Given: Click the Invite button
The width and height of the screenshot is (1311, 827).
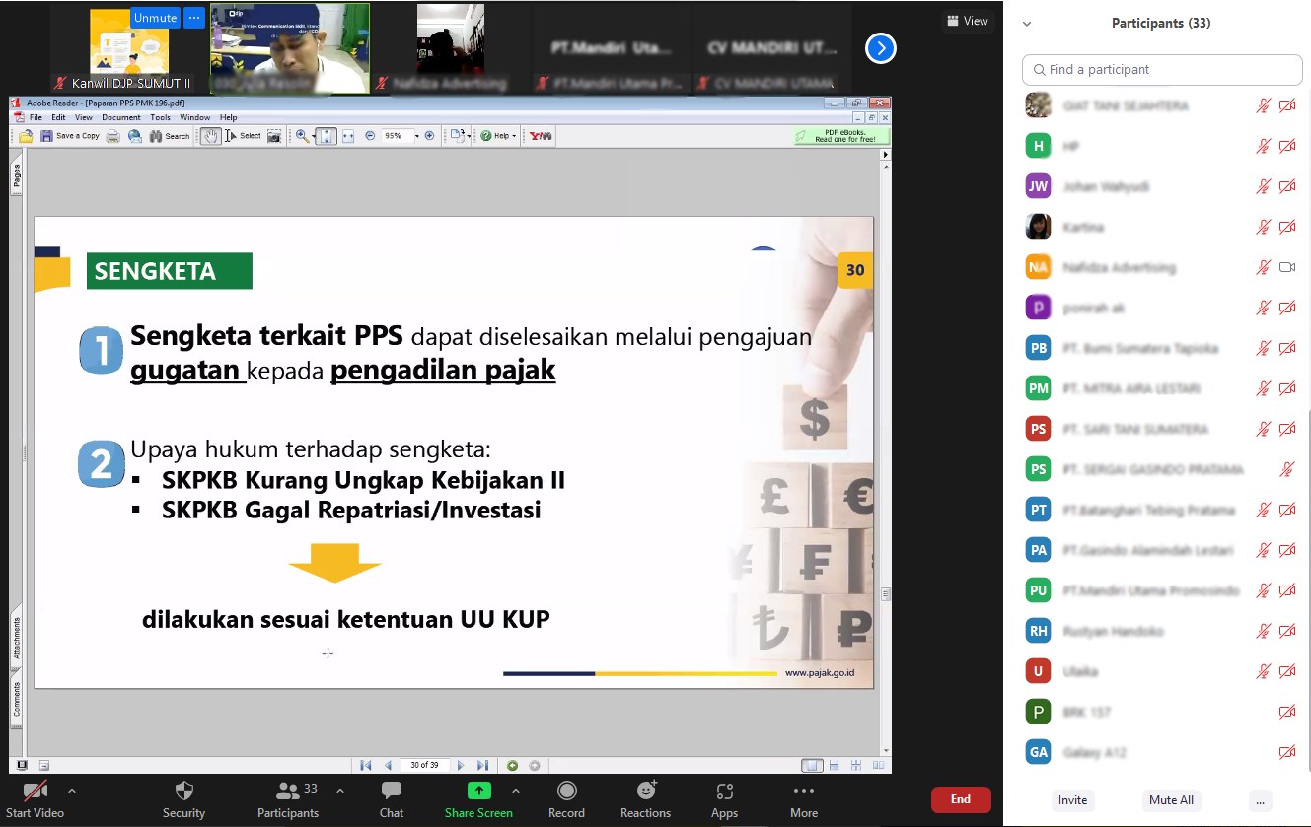Looking at the screenshot, I should coord(1072,800).
